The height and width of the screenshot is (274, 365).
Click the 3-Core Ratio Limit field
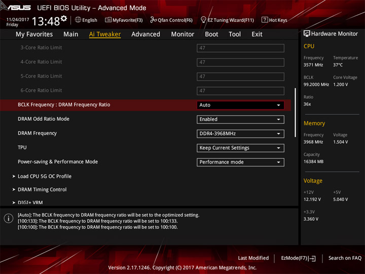pyautogui.click(x=240, y=48)
